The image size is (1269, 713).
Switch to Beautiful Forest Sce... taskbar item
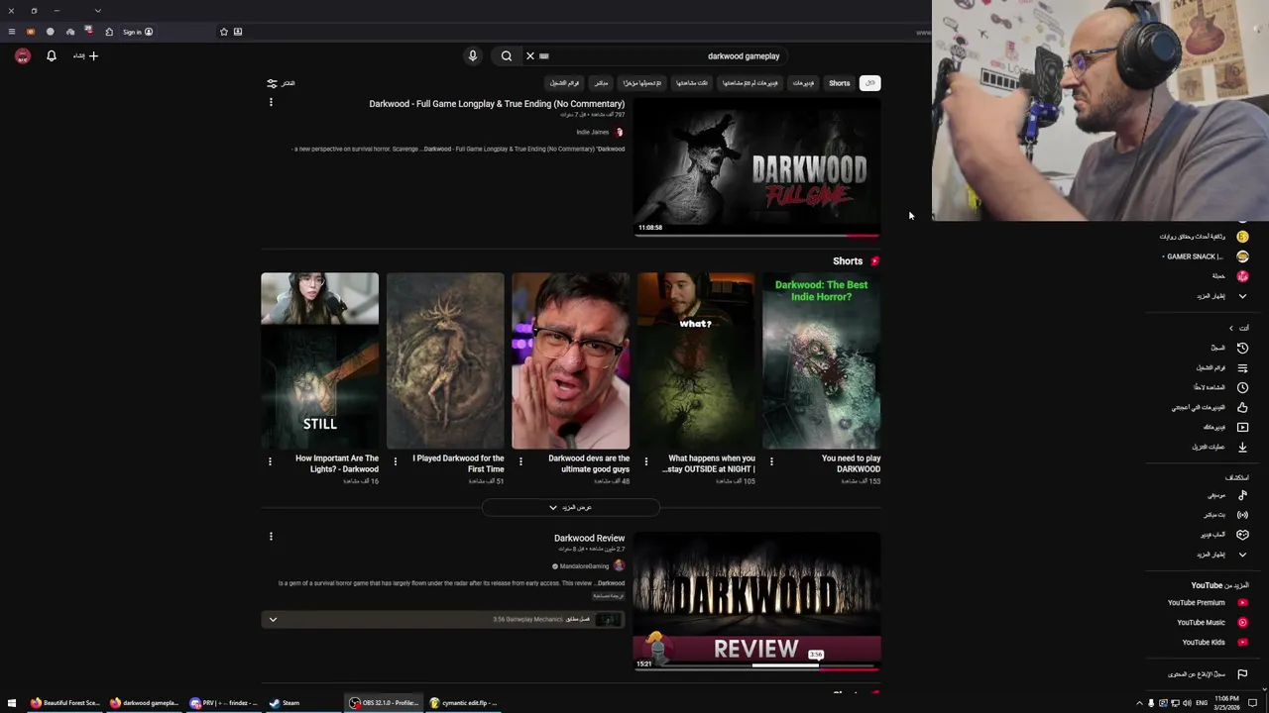click(x=65, y=703)
